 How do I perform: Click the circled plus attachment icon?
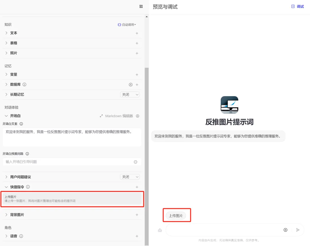tap(285, 230)
